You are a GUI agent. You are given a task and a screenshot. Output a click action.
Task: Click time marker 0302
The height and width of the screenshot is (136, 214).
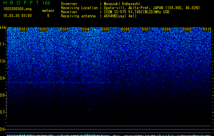point(44,29)
